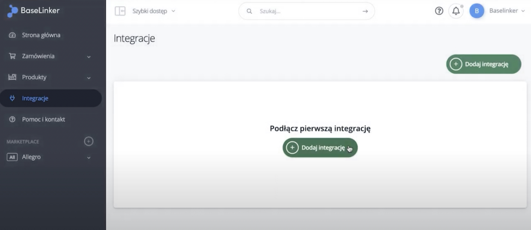Click the sidebar collapse panel icon
The width and height of the screenshot is (531, 230).
120,11
